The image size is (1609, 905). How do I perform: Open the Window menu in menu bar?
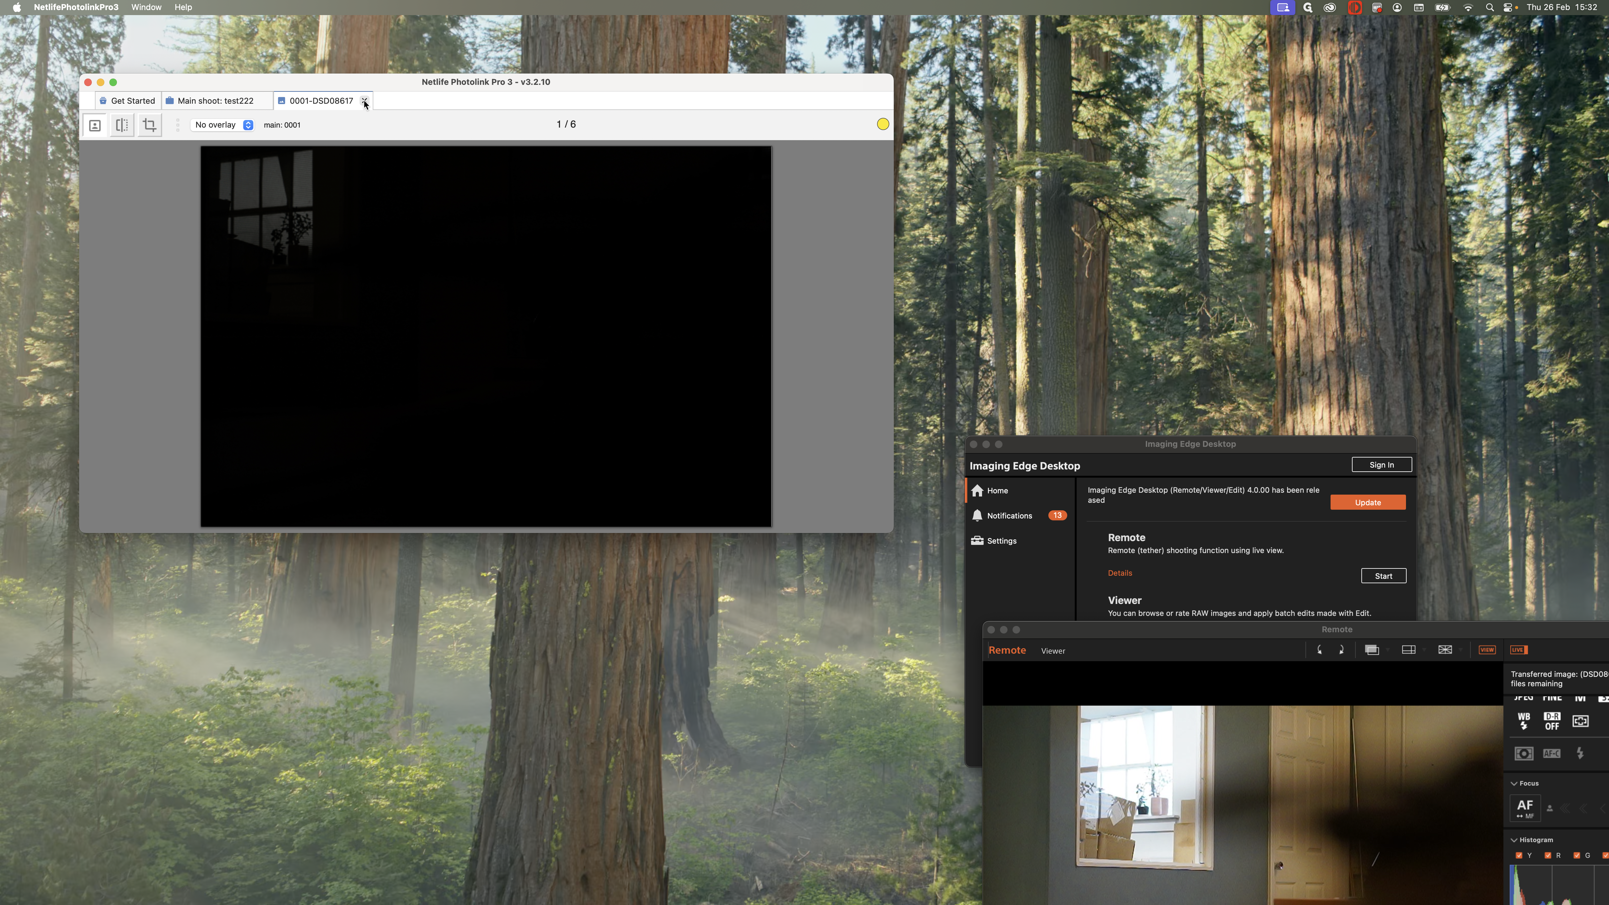point(146,8)
